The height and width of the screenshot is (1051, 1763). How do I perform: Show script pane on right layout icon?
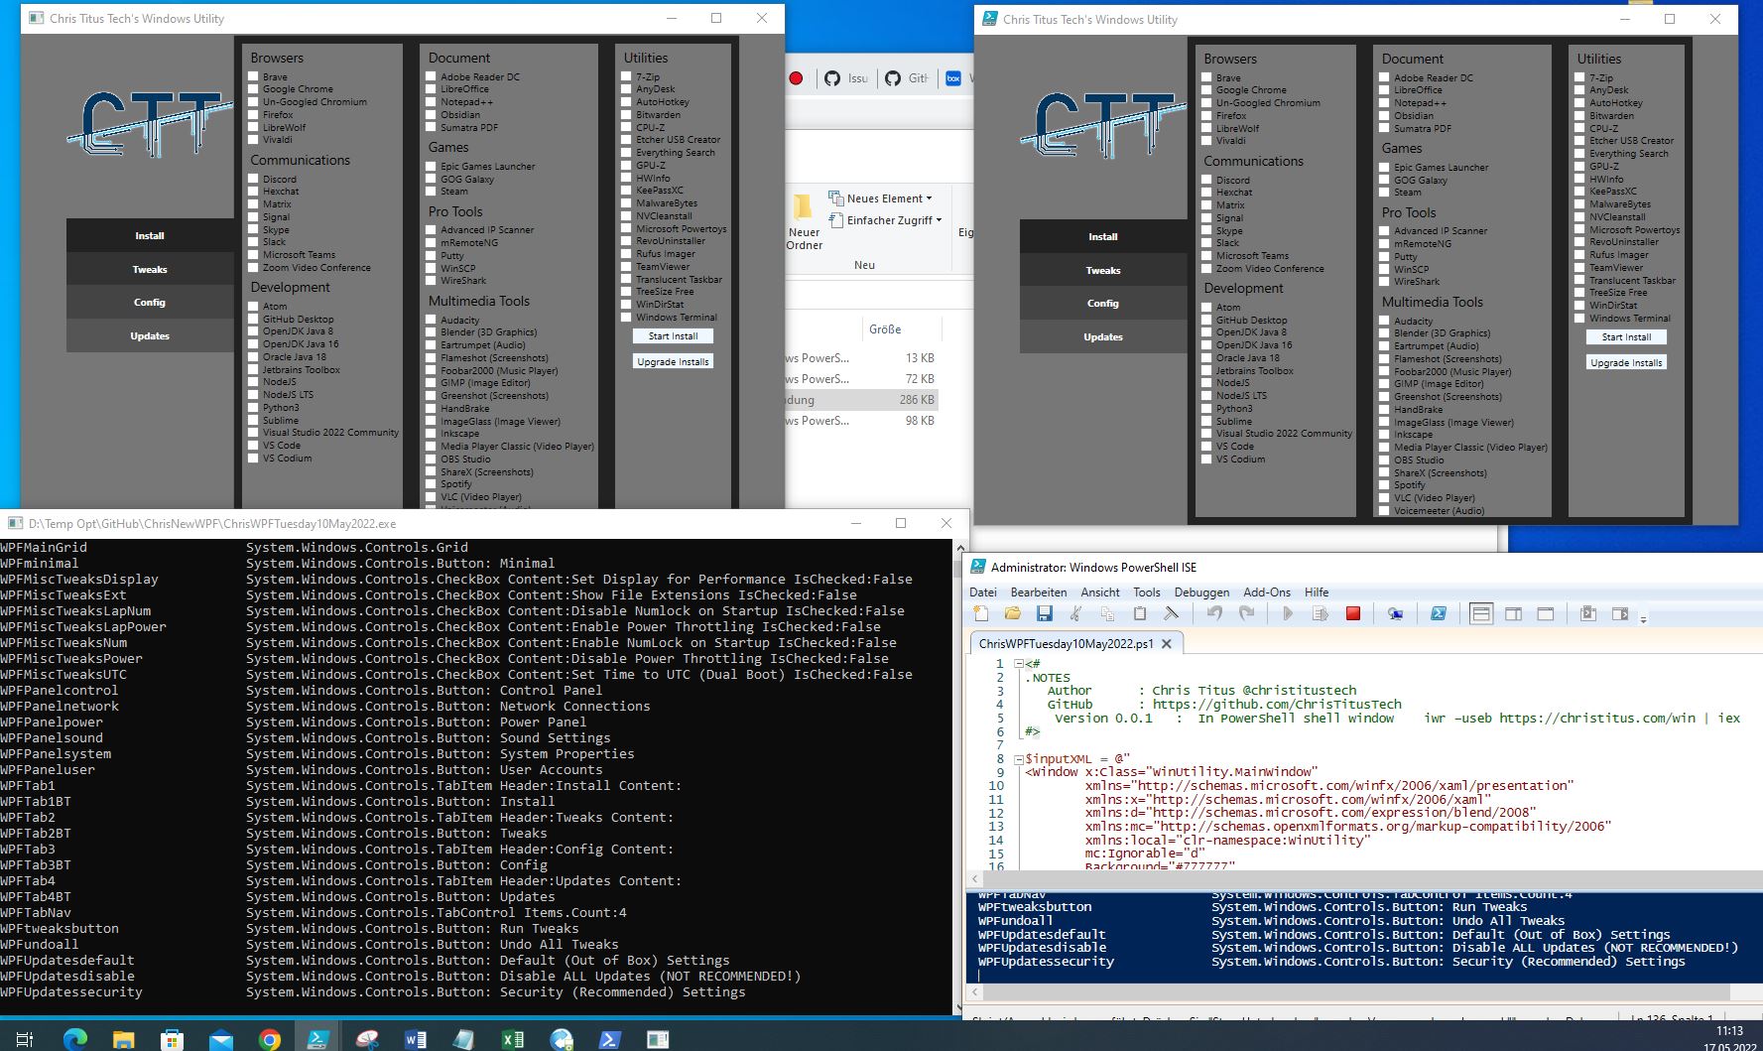(1514, 614)
